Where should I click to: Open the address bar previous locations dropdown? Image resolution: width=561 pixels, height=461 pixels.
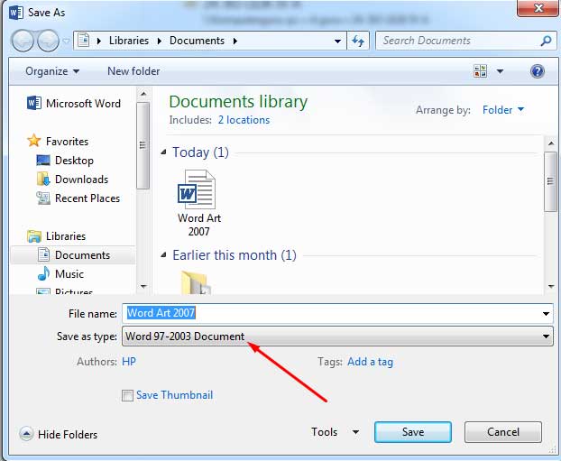pyautogui.click(x=337, y=41)
